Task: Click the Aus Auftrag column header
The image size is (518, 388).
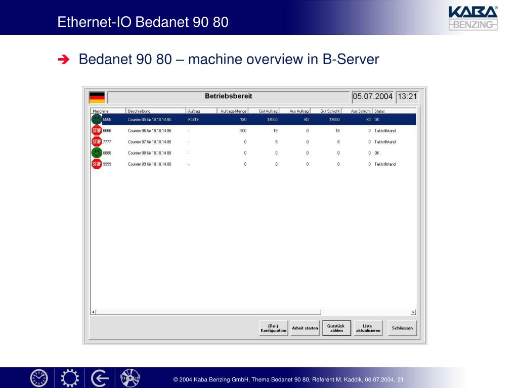Action: pyautogui.click(x=295, y=111)
